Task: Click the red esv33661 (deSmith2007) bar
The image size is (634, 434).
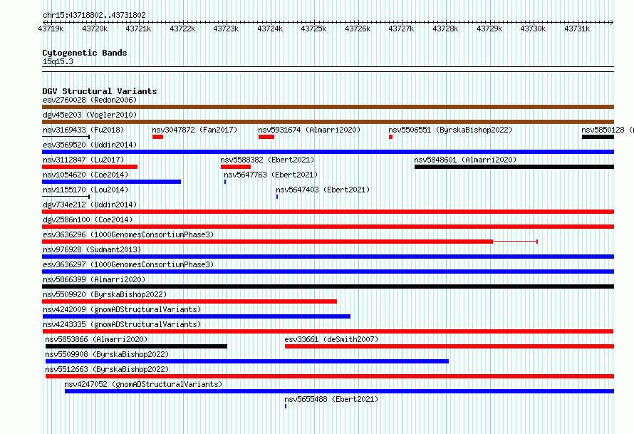Action: (x=449, y=346)
